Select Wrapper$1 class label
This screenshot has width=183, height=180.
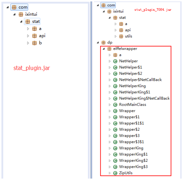coord(129,117)
